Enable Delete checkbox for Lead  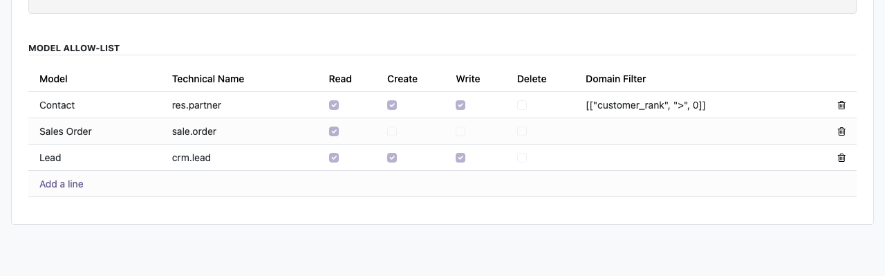click(522, 158)
